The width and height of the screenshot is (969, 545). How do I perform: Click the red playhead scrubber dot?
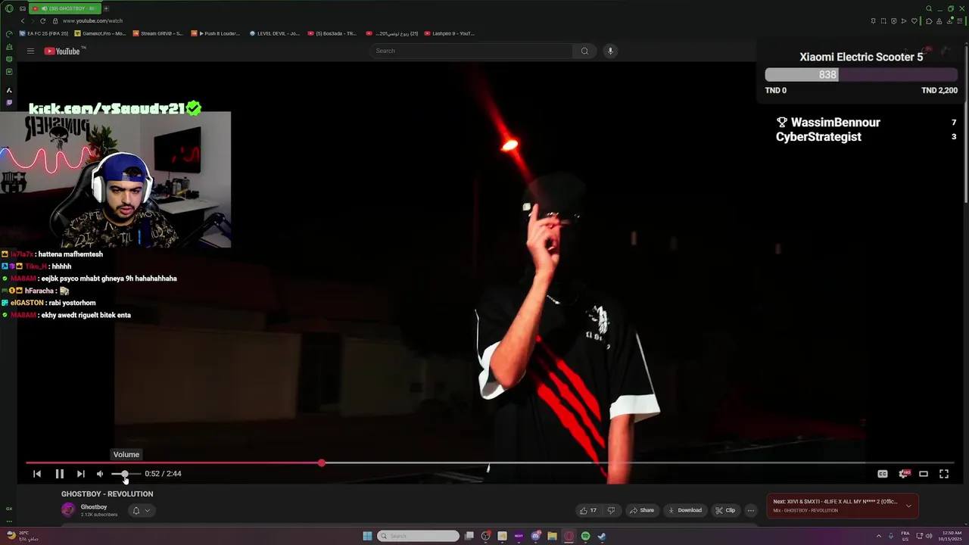click(x=322, y=462)
